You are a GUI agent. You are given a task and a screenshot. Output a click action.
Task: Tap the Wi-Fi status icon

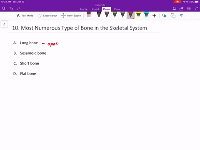point(184,2)
